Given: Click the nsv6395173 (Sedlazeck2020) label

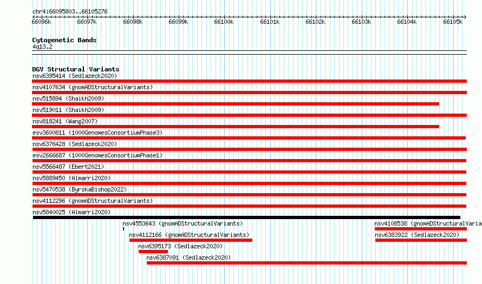Looking at the screenshot, I should pyautogui.click(x=180, y=246).
